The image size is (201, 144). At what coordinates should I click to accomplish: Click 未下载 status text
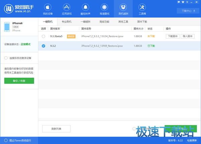151,36
